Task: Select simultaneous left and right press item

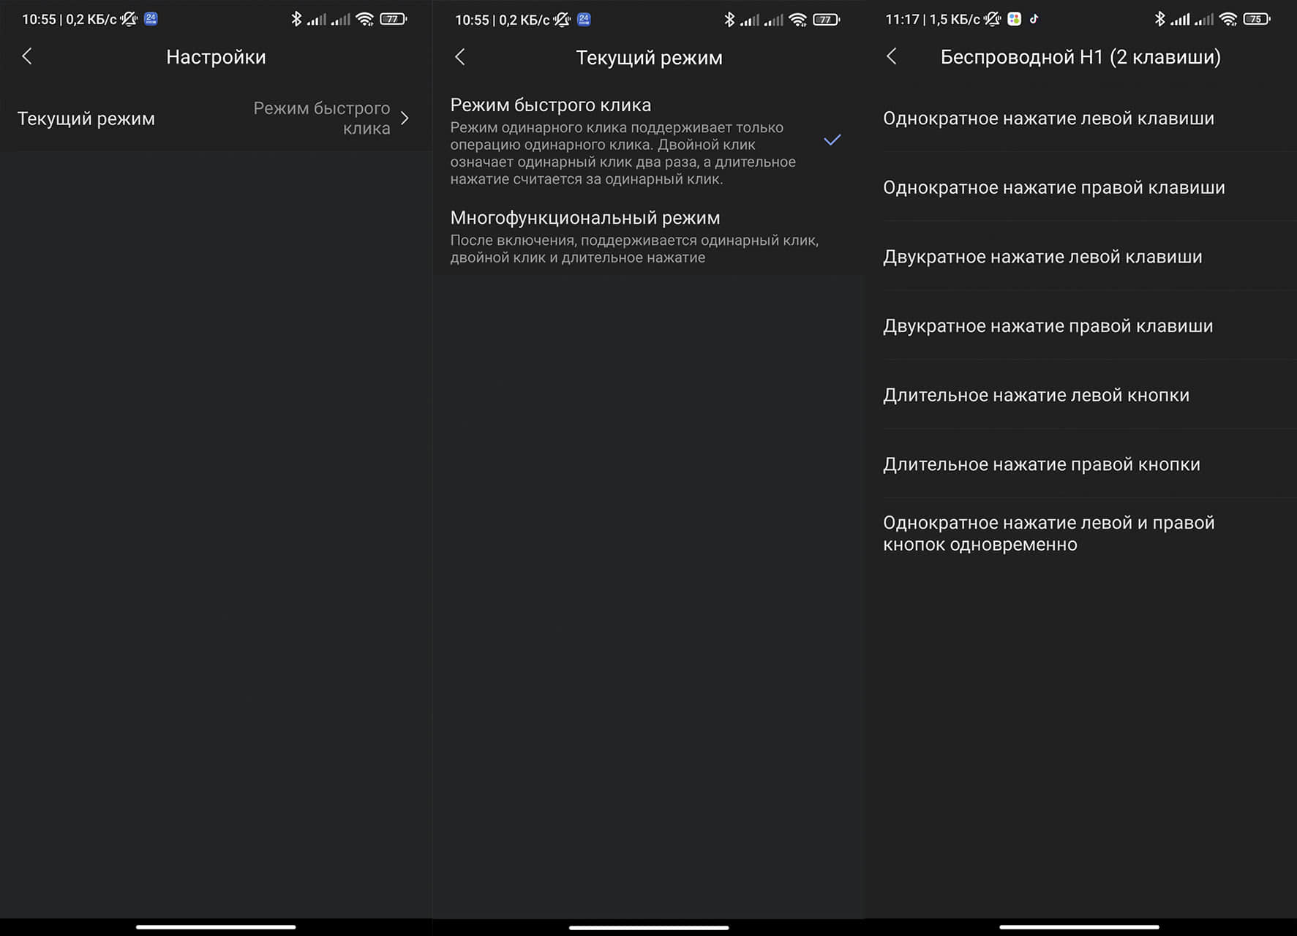Action: point(1048,533)
